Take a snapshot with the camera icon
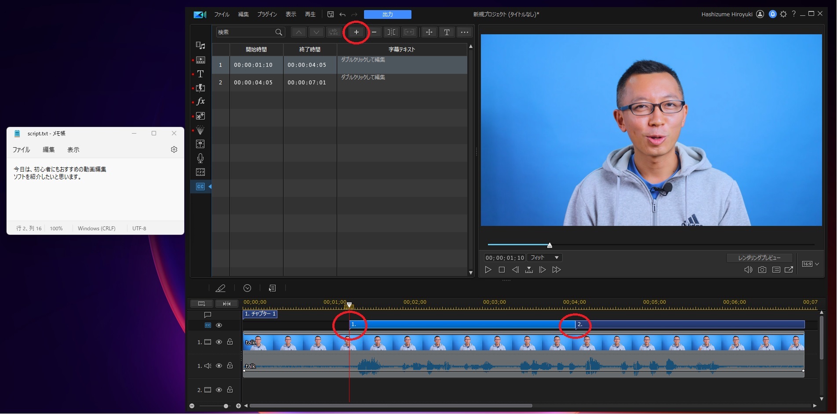Screen dimensions: 837x414 tap(762, 270)
